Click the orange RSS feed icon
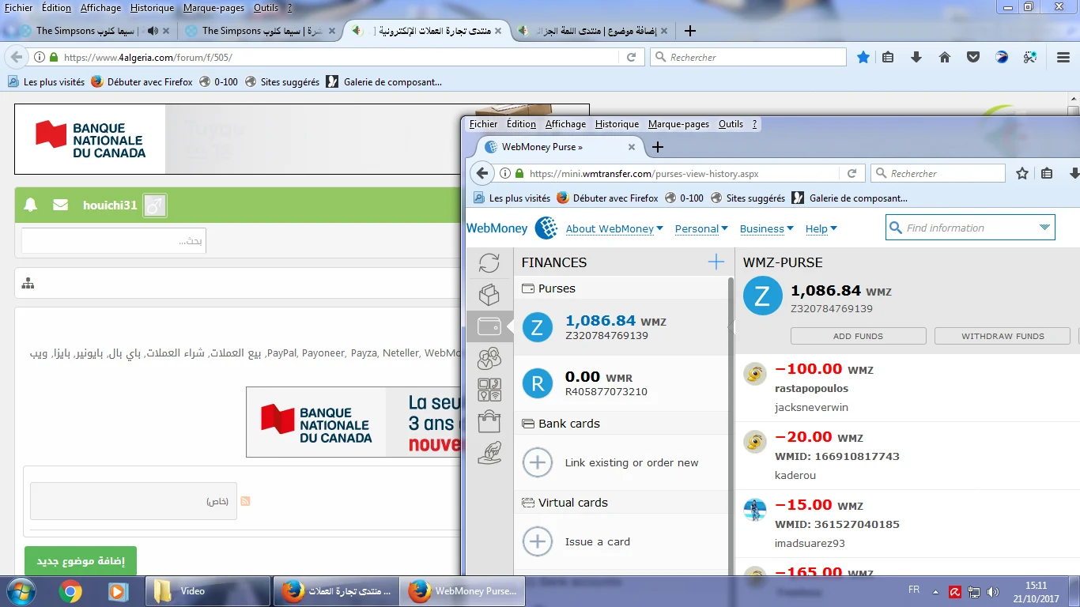The width and height of the screenshot is (1080, 607). click(245, 501)
